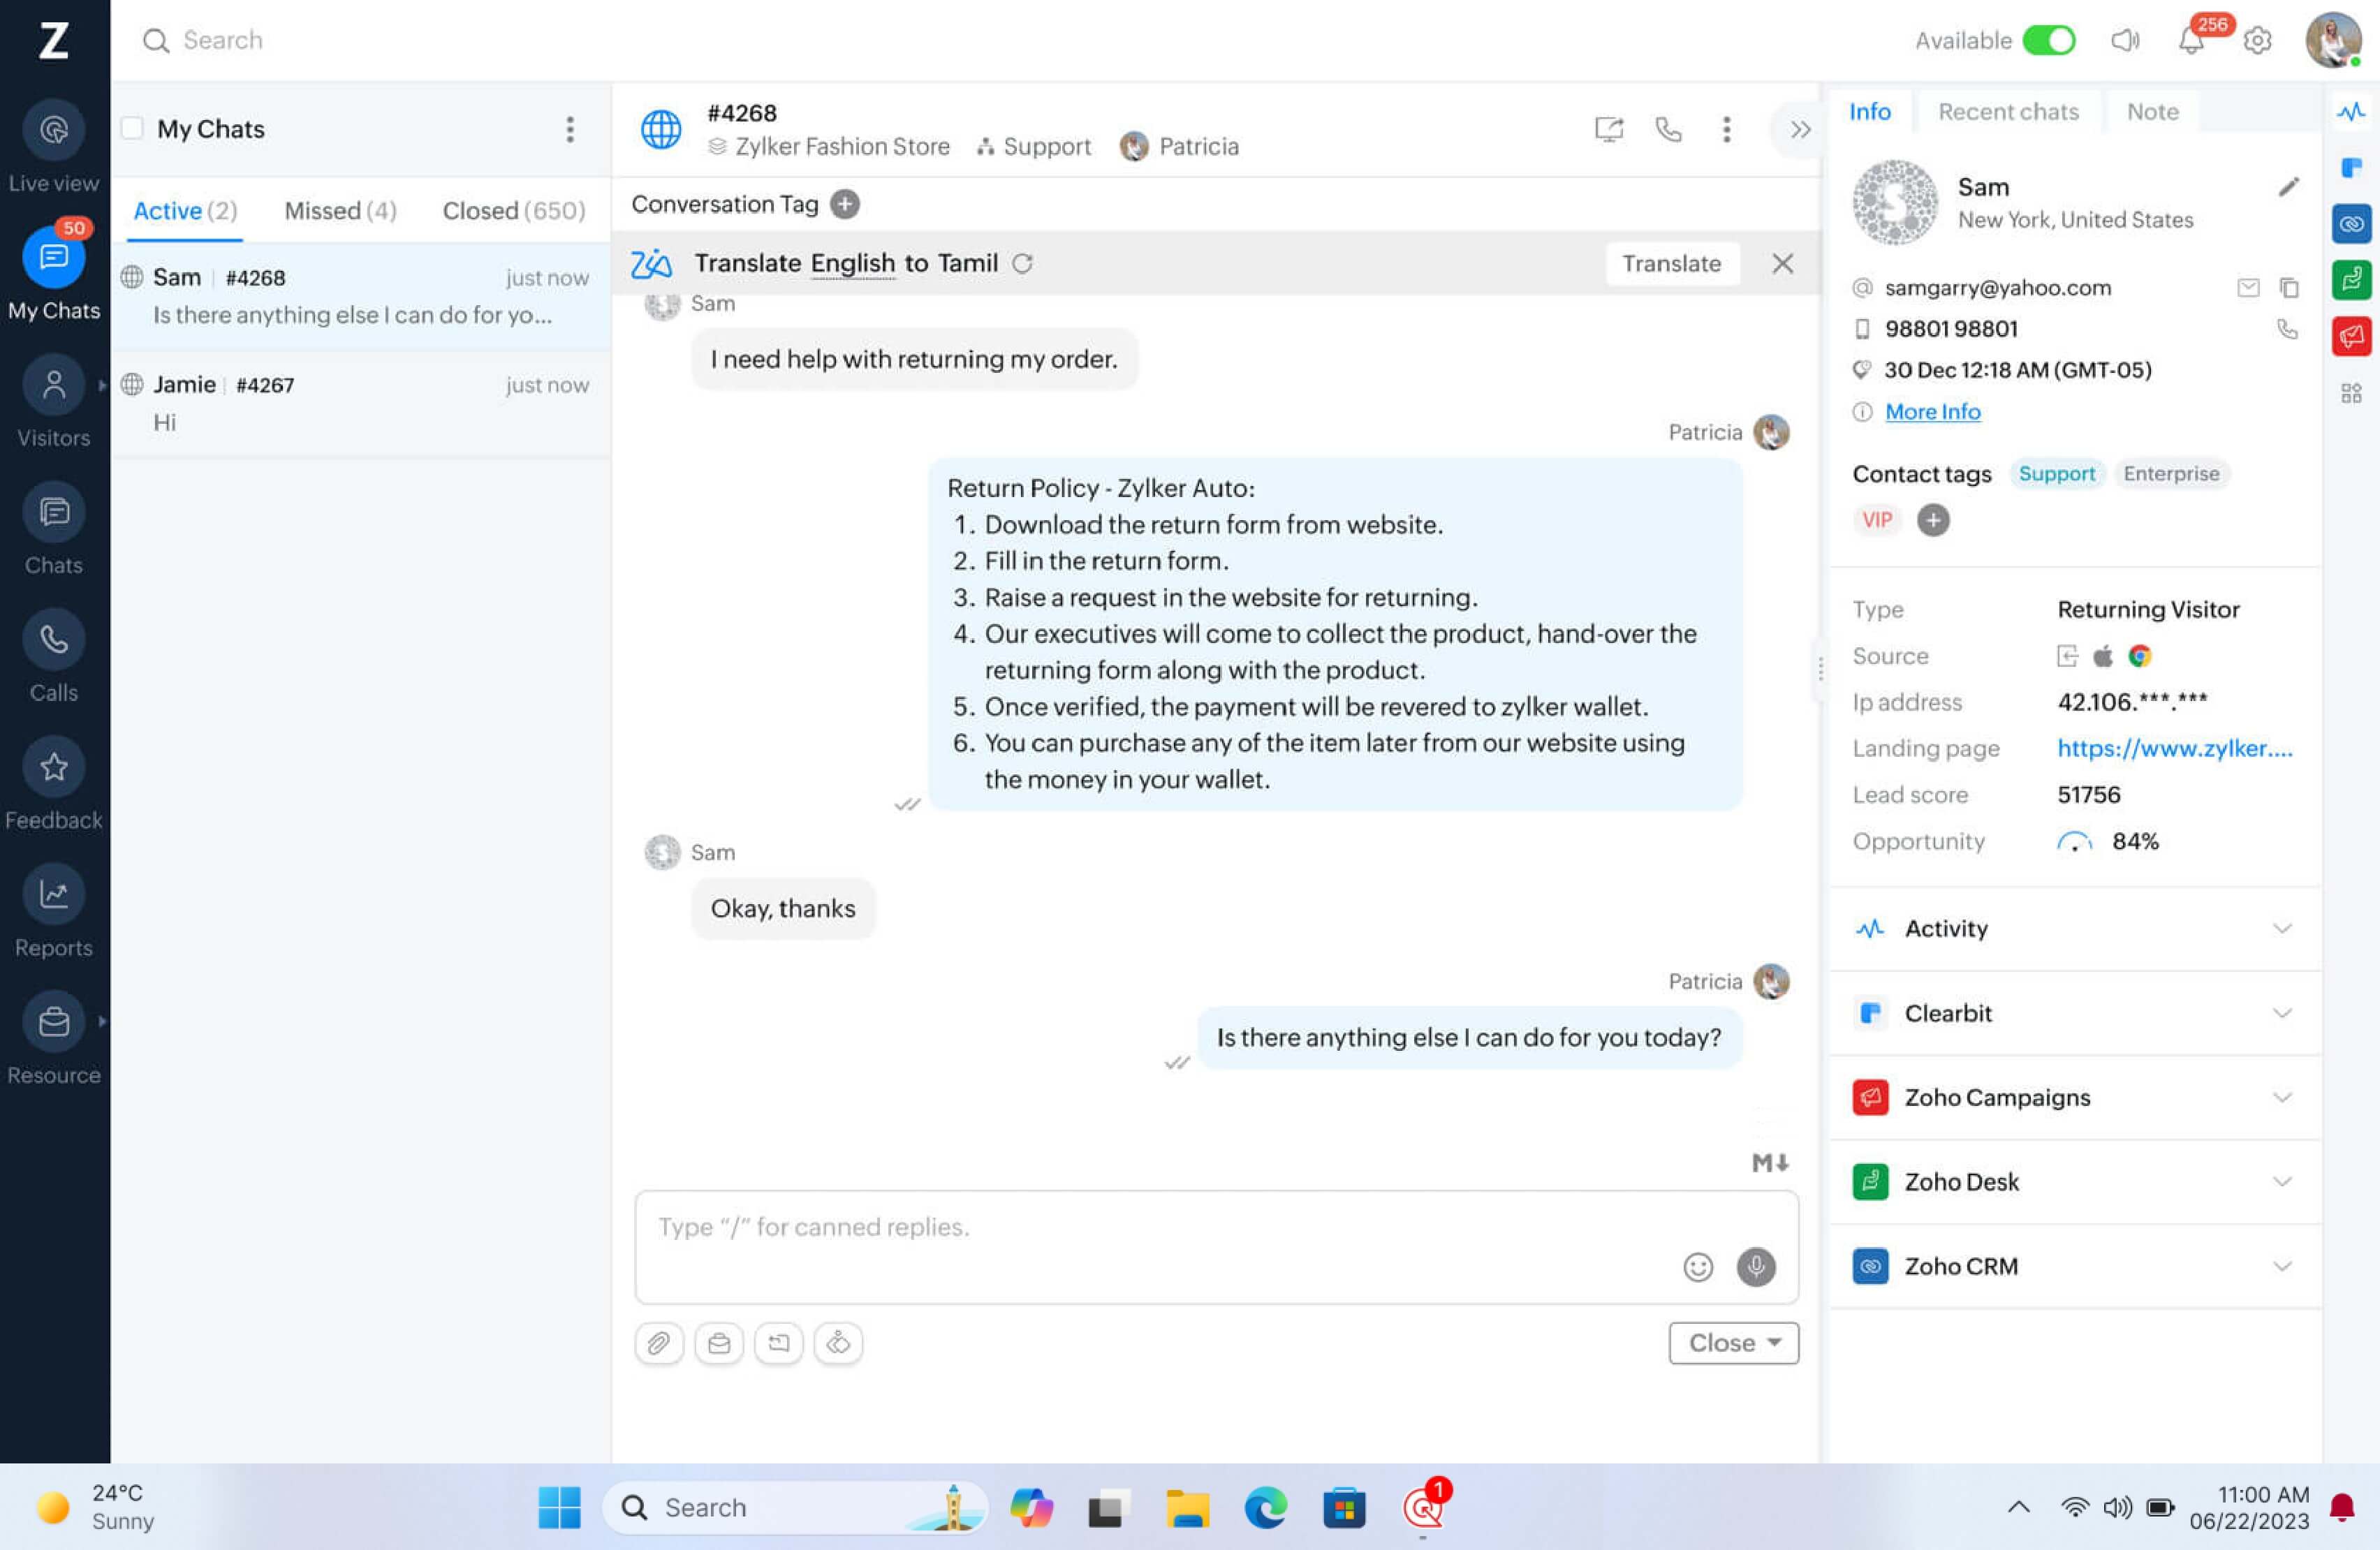The image size is (2380, 1550).
Task: Start screen share in chat header
Action: point(1609,129)
